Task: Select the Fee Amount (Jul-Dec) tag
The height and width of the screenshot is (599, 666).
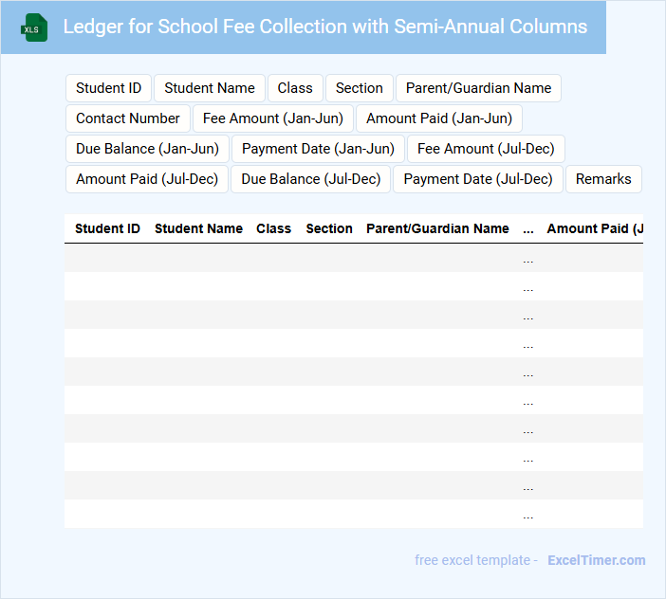Action: pyautogui.click(x=486, y=149)
